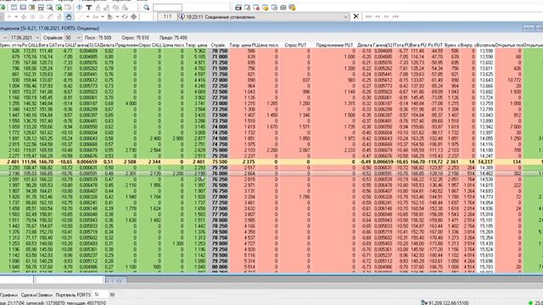543x305 pixels.
Task: Switch to the Графики tab
Action: [x=9, y=295]
